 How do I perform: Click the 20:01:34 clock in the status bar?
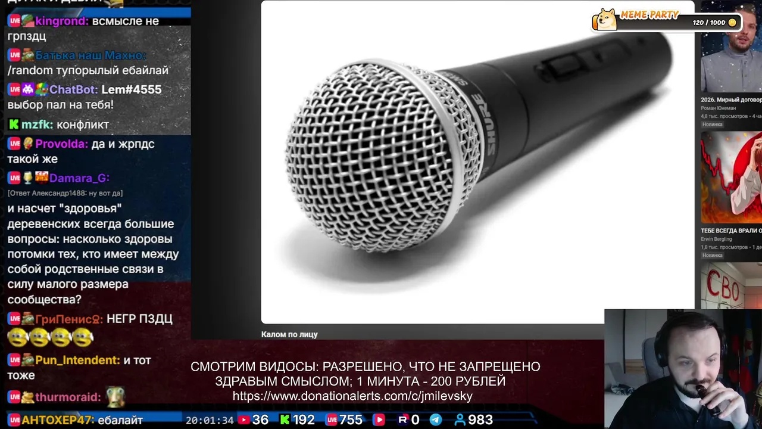coord(210,420)
